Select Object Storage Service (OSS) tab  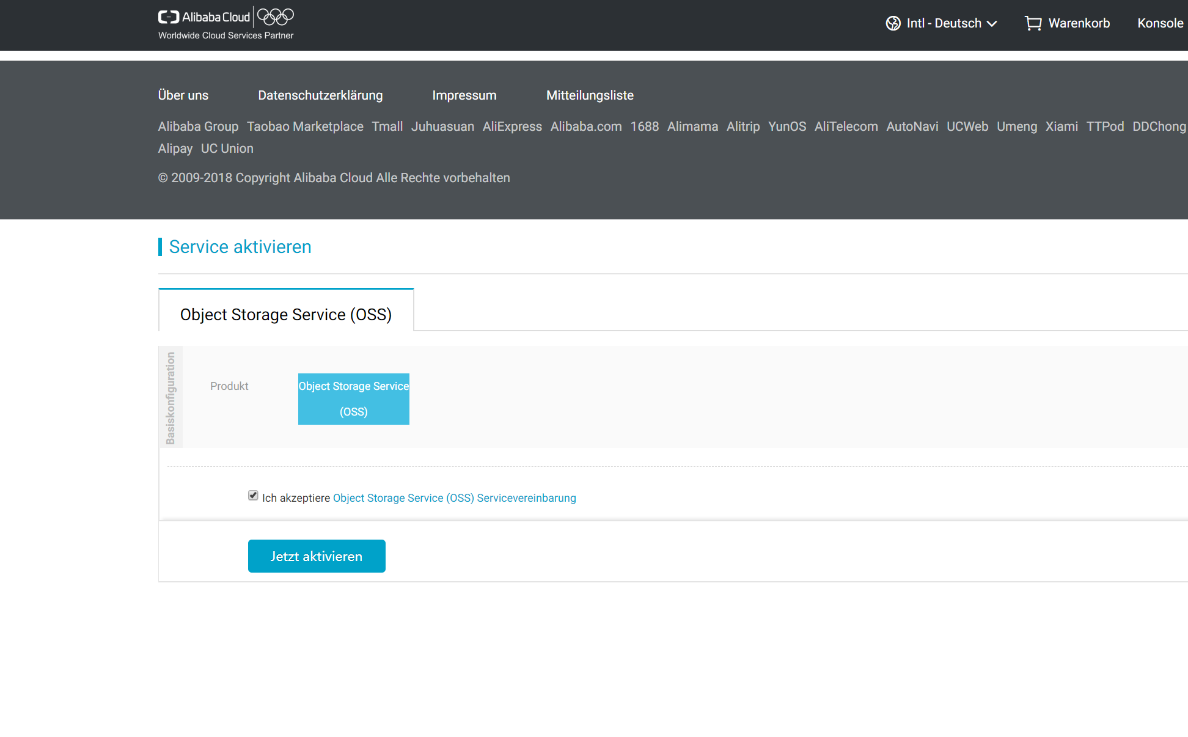(286, 310)
